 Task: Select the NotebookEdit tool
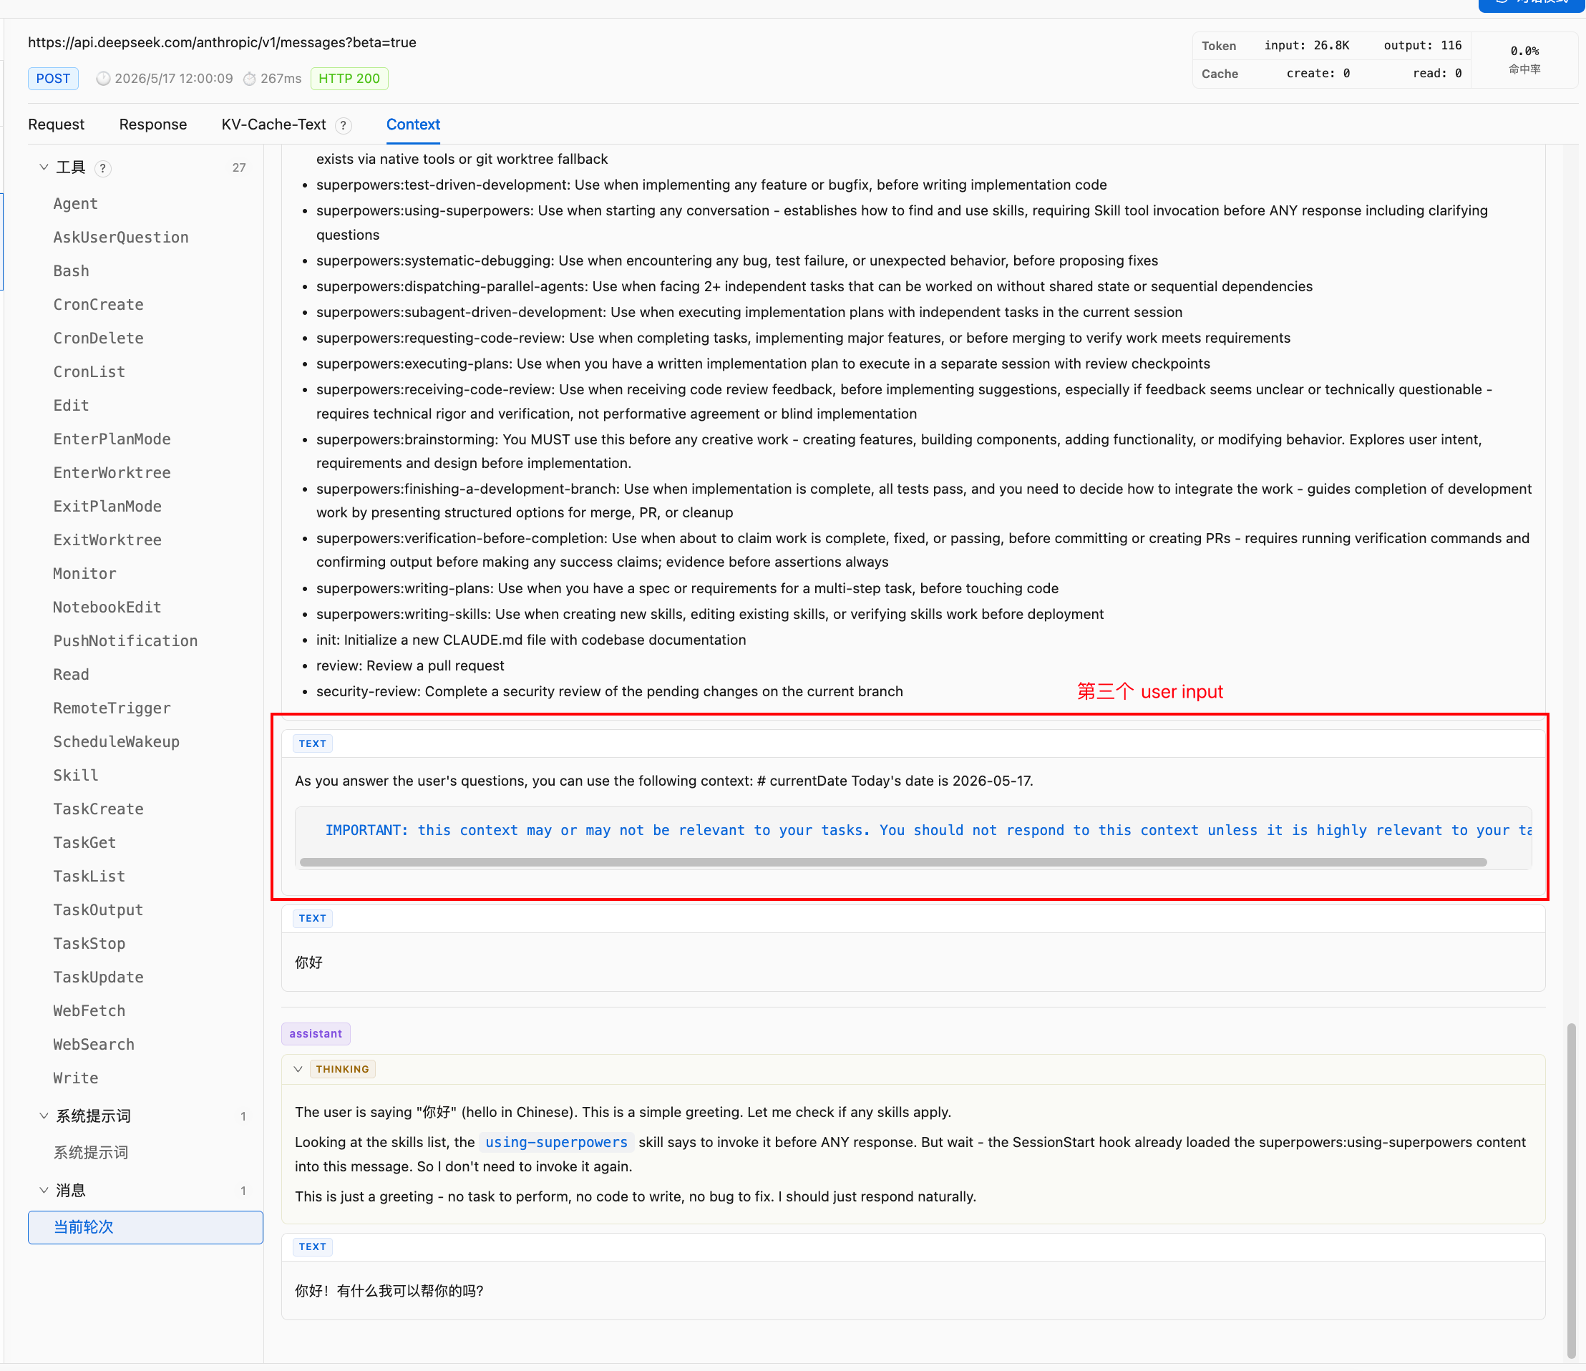point(107,608)
